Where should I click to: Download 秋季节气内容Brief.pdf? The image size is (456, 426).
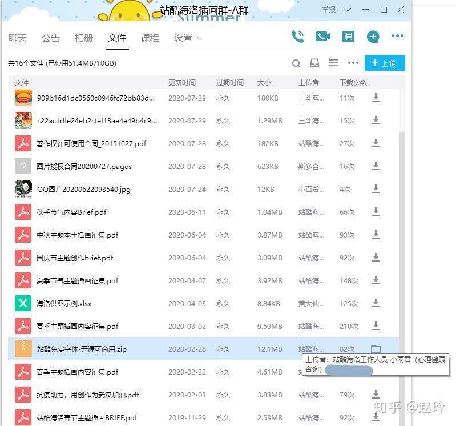tap(376, 212)
